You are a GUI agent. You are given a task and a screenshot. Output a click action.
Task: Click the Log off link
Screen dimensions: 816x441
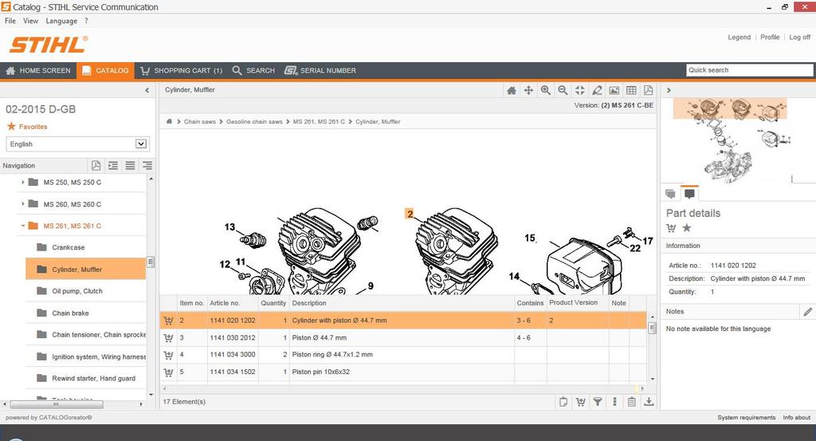click(x=800, y=37)
